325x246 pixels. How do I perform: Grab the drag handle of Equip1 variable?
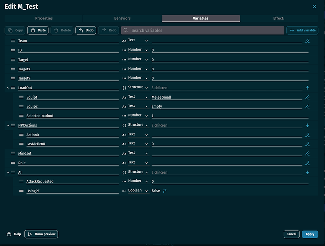pyautogui.click(x=21, y=97)
